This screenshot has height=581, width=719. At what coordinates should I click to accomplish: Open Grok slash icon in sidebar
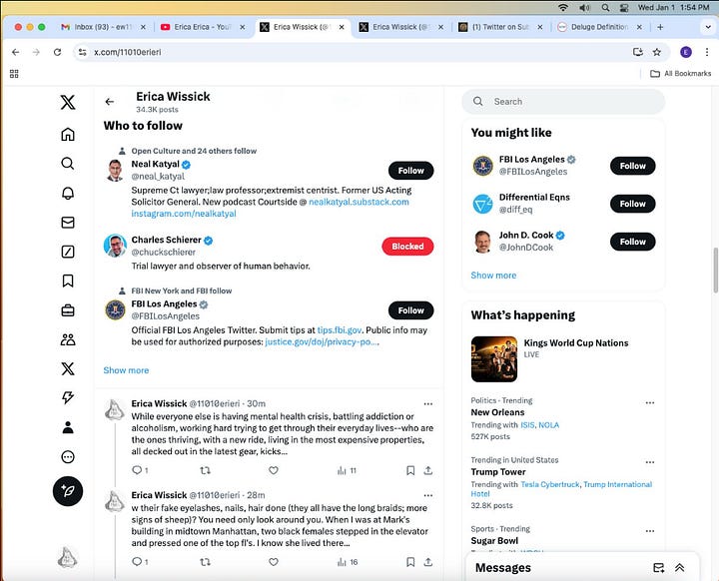click(x=68, y=252)
